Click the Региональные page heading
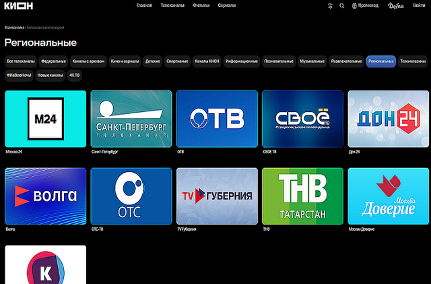 tap(40, 42)
